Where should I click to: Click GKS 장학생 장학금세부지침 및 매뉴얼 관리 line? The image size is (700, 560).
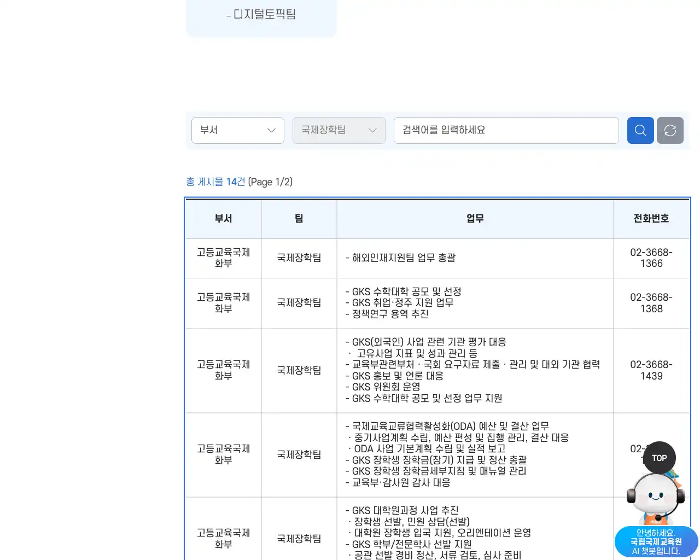coord(436,471)
